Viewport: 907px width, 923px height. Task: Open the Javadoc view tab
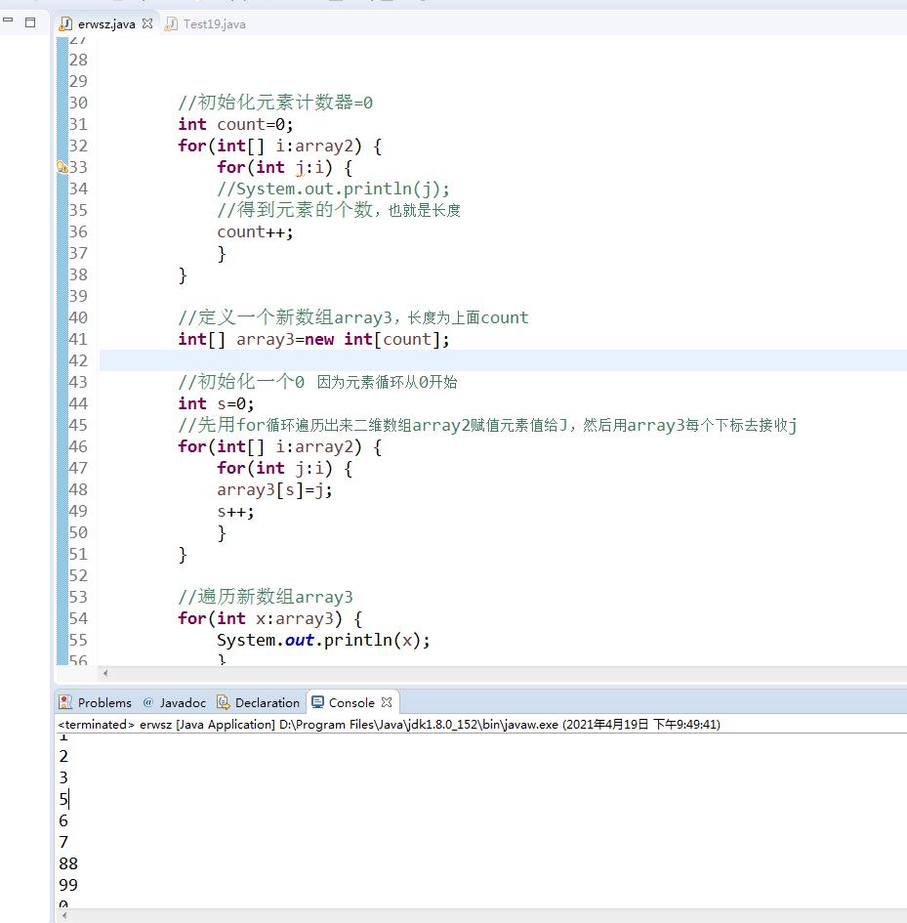point(174,702)
